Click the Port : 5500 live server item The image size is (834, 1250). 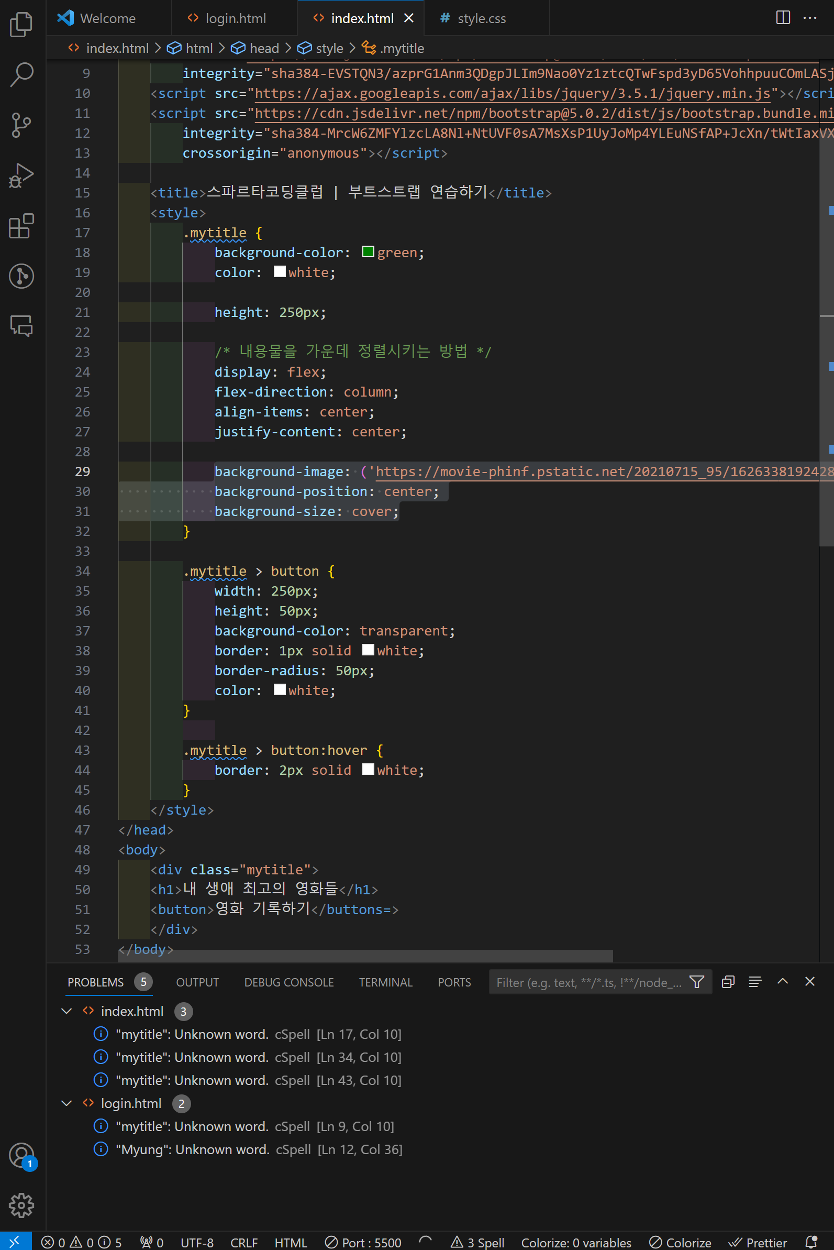click(363, 1243)
